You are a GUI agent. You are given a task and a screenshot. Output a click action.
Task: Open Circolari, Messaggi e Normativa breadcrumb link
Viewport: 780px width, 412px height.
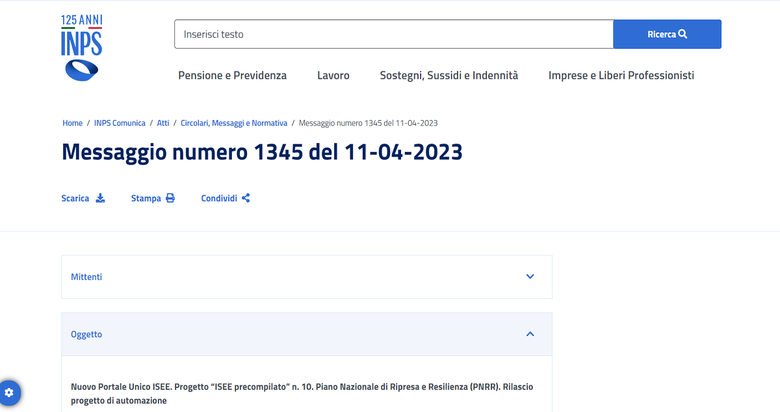(x=234, y=123)
